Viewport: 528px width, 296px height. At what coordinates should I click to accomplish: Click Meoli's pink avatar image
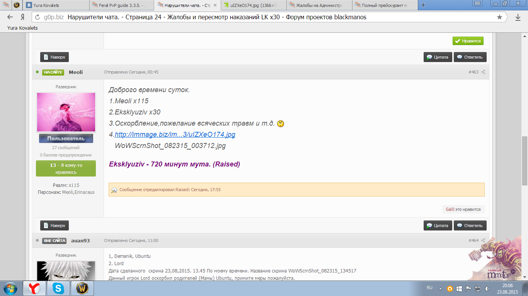(66, 112)
